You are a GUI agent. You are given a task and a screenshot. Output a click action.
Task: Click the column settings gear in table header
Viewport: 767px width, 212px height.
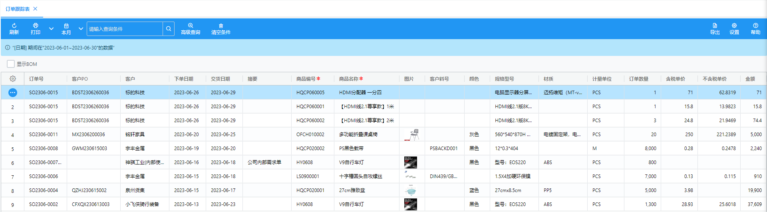coord(13,79)
